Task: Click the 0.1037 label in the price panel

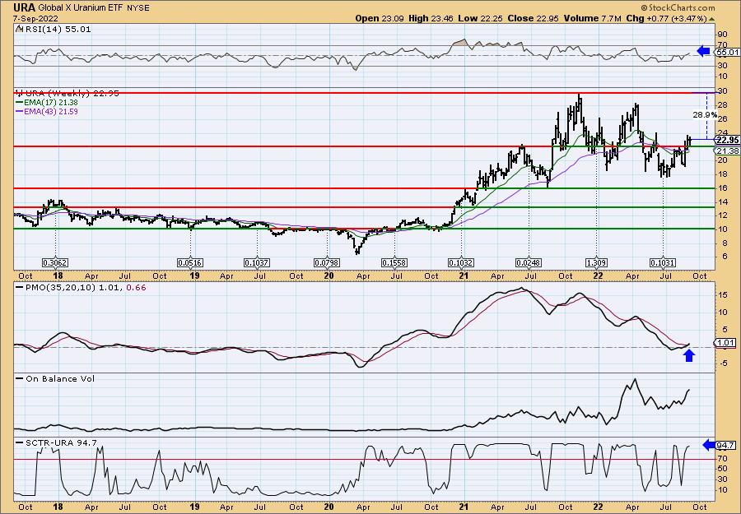Action: click(257, 262)
